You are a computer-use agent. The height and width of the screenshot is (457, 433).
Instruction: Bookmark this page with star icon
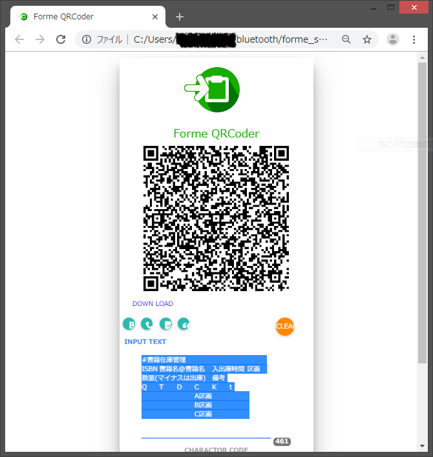coord(367,39)
